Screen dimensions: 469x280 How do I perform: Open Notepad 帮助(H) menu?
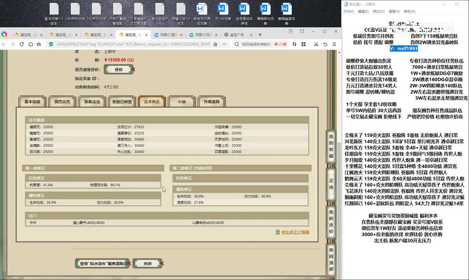pos(409,12)
